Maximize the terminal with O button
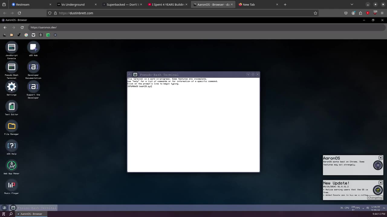387x217 pixels. [x=253, y=74]
